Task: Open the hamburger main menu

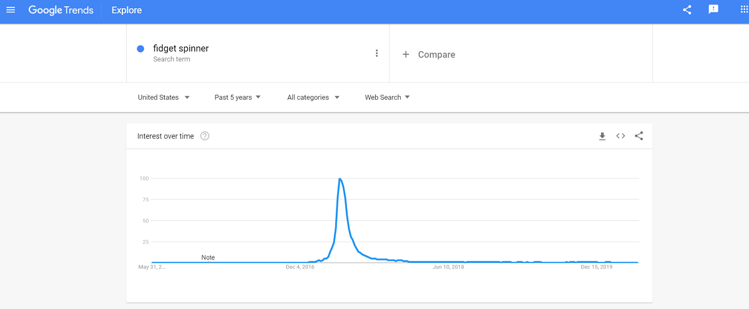Action: pyautogui.click(x=11, y=10)
